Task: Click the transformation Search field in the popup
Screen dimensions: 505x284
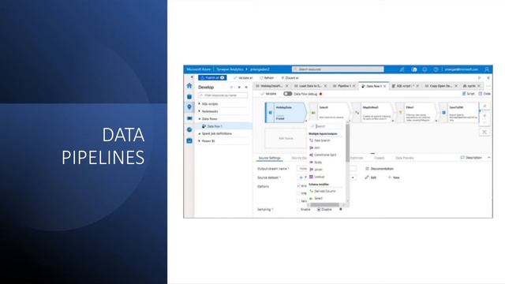Action: click(x=327, y=126)
